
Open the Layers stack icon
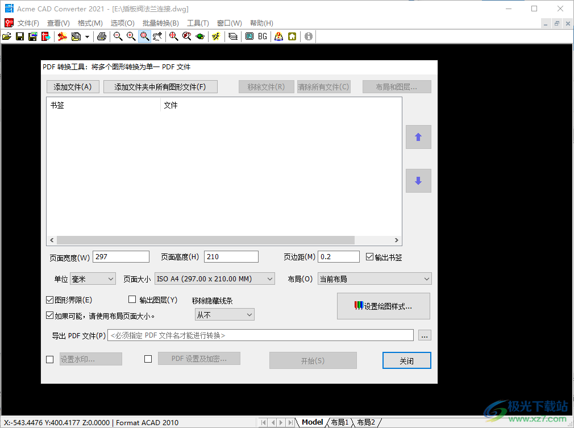point(233,36)
